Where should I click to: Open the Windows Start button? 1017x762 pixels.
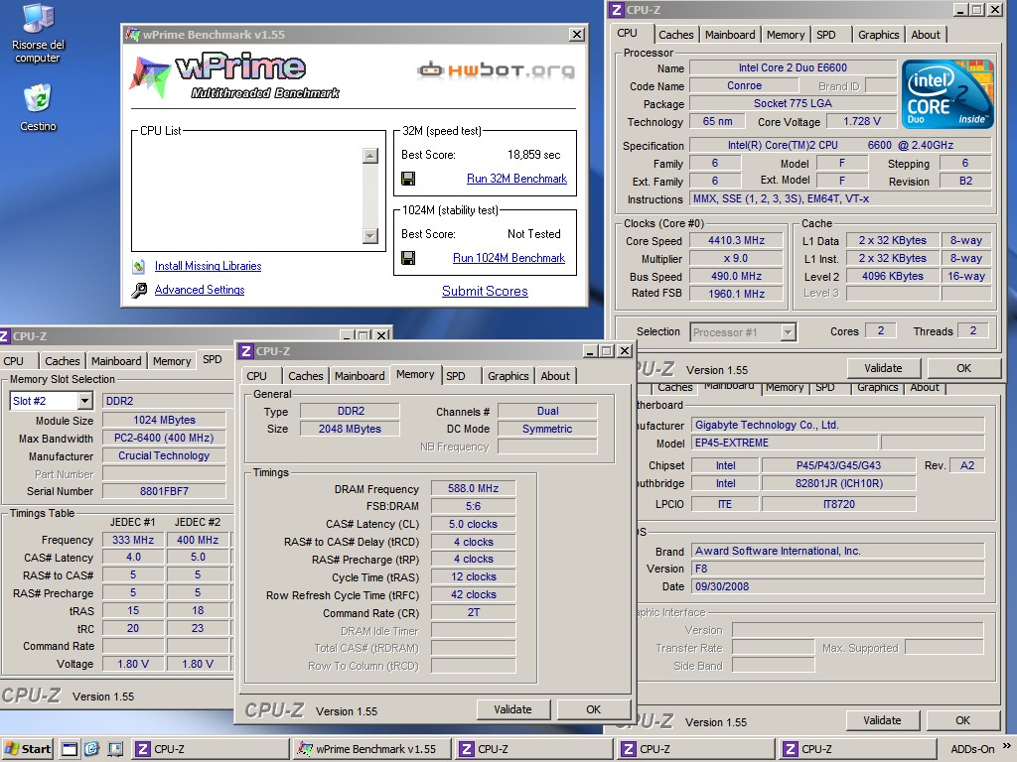coord(29,749)
